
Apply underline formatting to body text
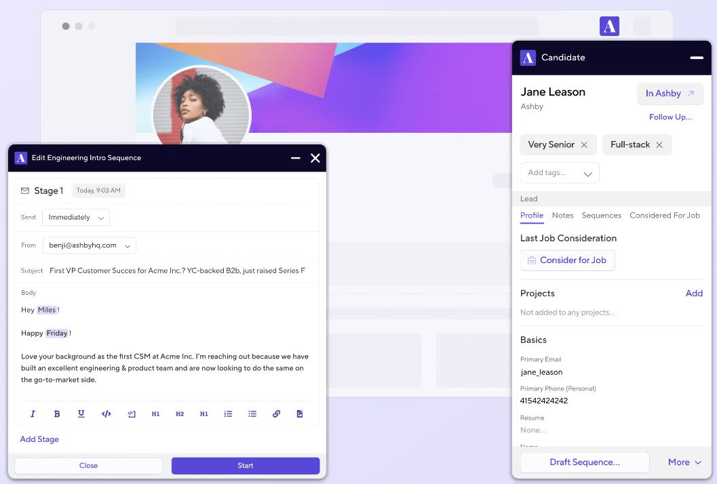[81, 414]
